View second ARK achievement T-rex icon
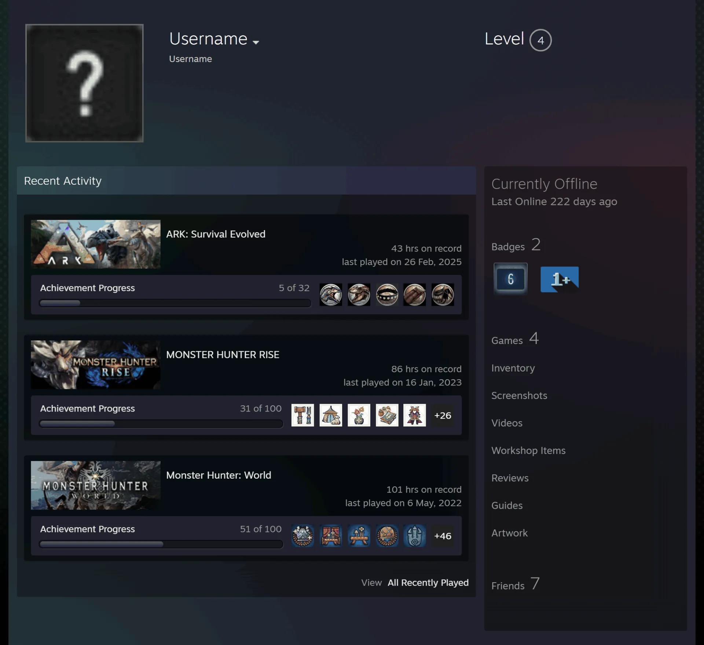This screenshot has height=645, width=704. click(359, 294)
